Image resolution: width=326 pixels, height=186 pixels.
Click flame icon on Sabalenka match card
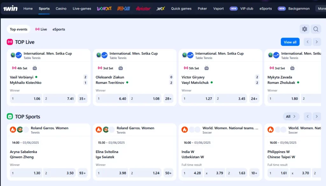13,129
